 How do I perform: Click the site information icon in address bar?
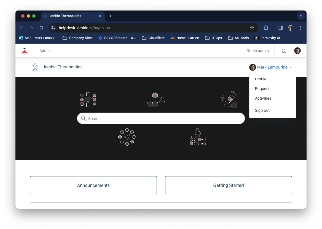click(53, 28)
